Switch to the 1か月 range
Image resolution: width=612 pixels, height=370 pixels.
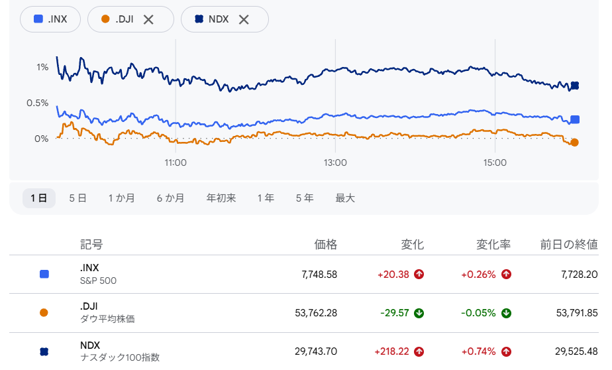pos(121,198)
